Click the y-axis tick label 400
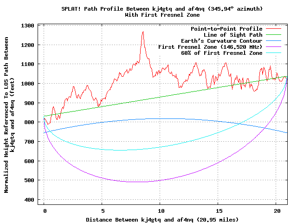The image size is (297, 223). click(x=29, y=200)
